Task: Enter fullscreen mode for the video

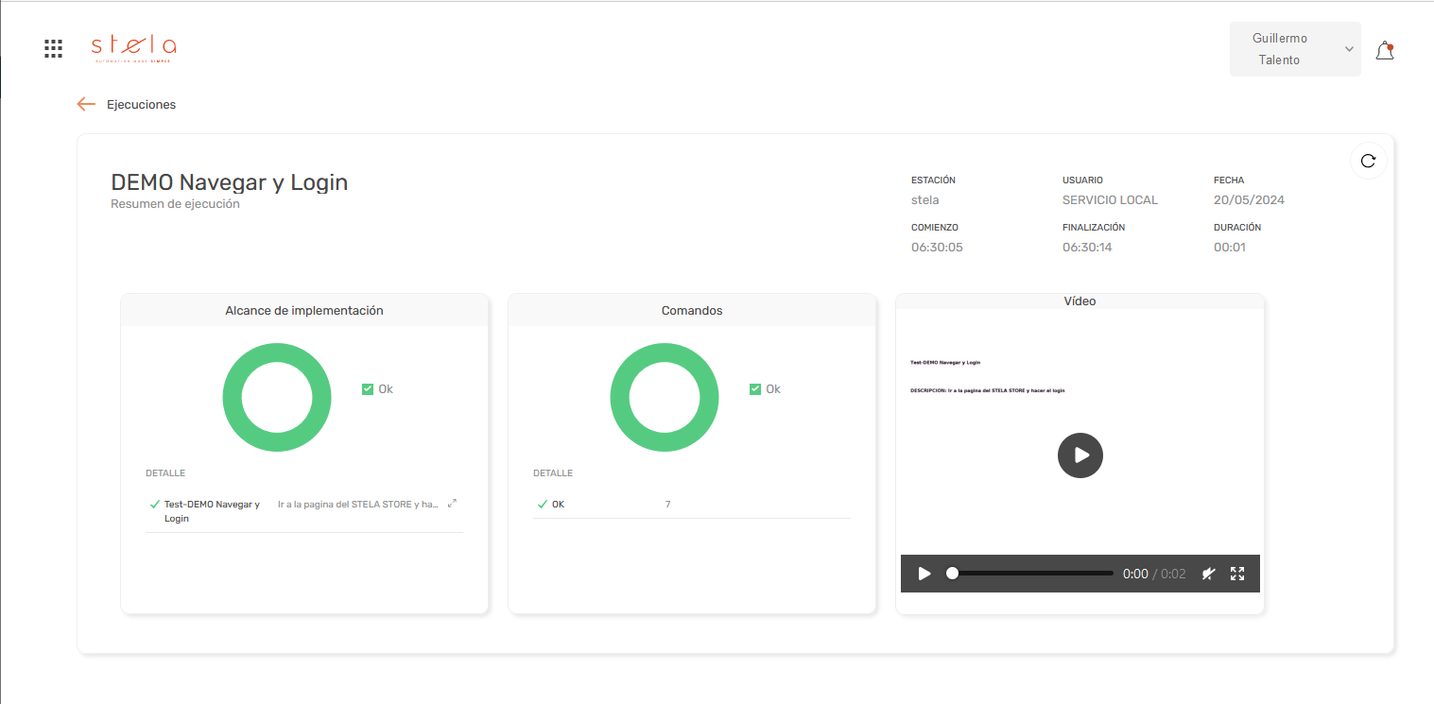Action: (x=1237, y=573)
